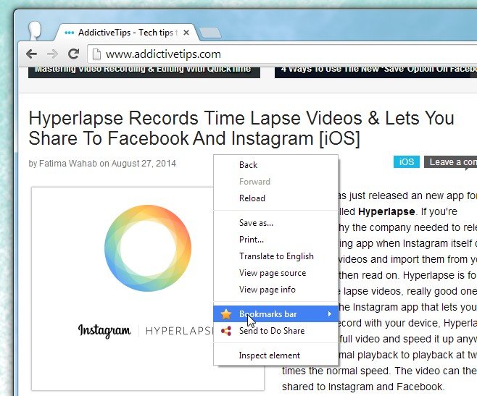Open the Hyperlapse article headline link
The image size is (477, 396).
click(241, 128)
